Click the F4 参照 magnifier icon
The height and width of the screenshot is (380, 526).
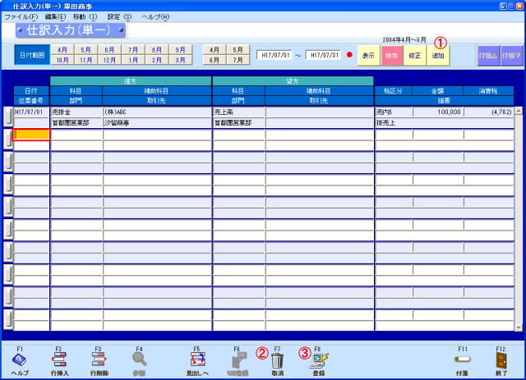(x=139, y=360)
